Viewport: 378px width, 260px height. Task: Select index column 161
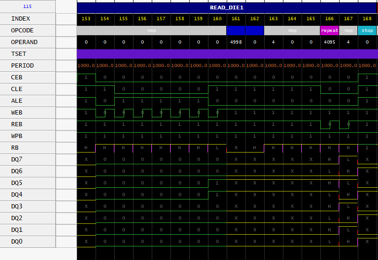point(236,19)
